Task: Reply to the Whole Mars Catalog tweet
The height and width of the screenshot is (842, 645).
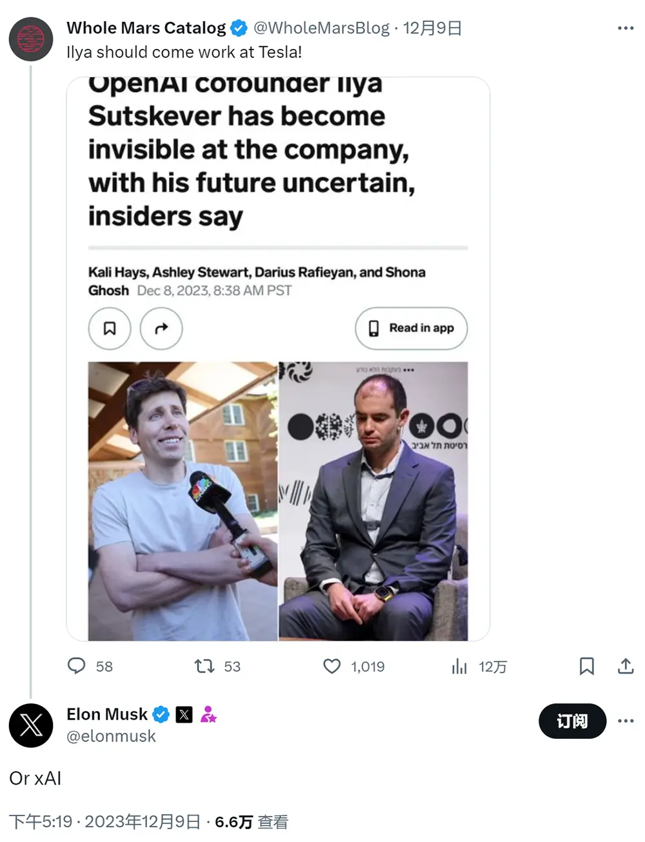Action: (x=77, y=666)
